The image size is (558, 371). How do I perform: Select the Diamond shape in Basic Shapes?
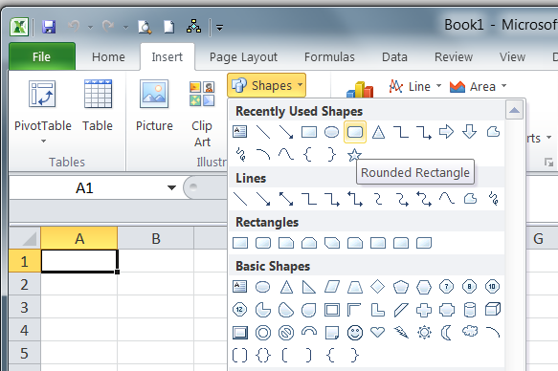point(377,287)
